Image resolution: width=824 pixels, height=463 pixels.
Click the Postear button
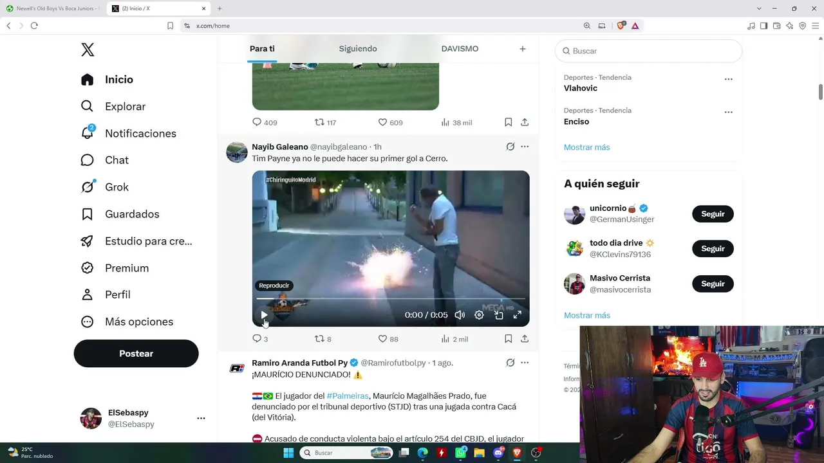136,354
